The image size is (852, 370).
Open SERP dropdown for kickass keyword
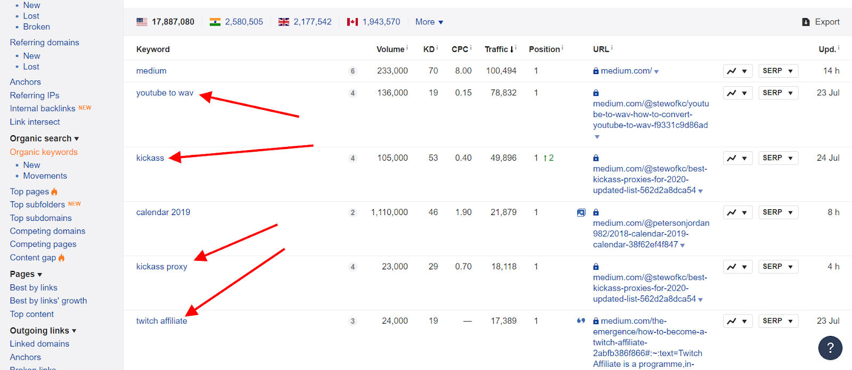778,158
